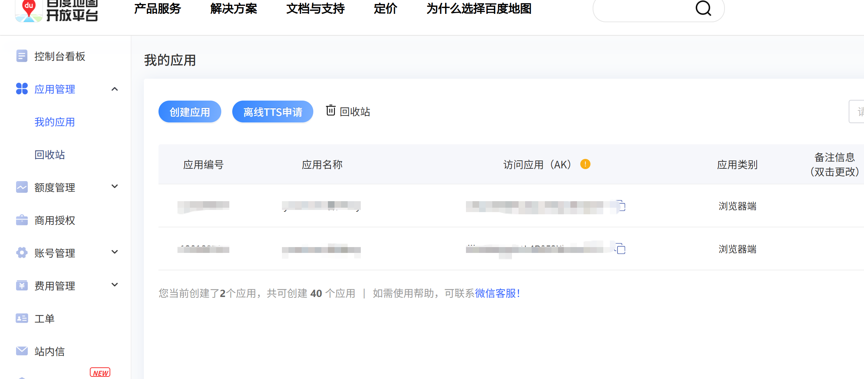
Task: Open the 微信客服 help link
Action: [497, 293]
